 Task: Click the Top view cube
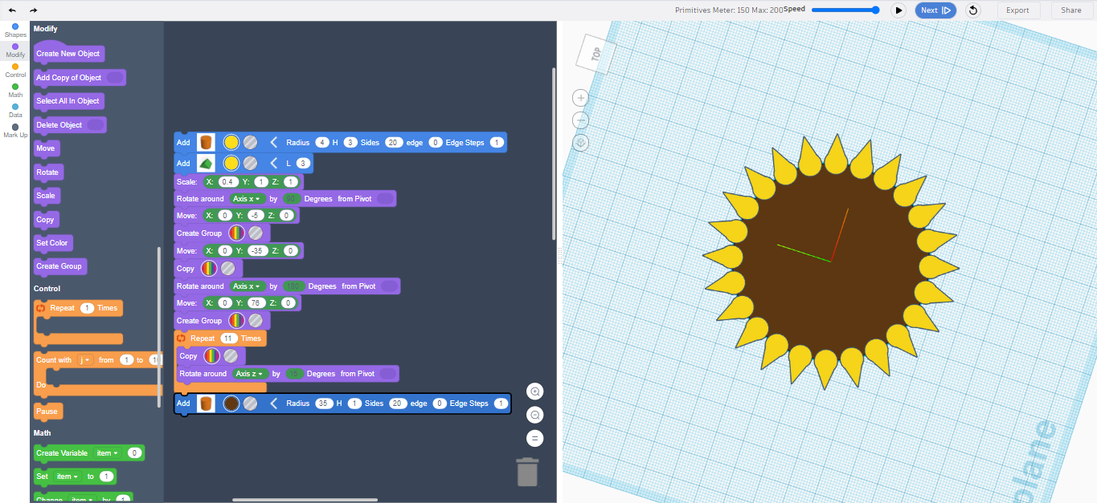596,55
